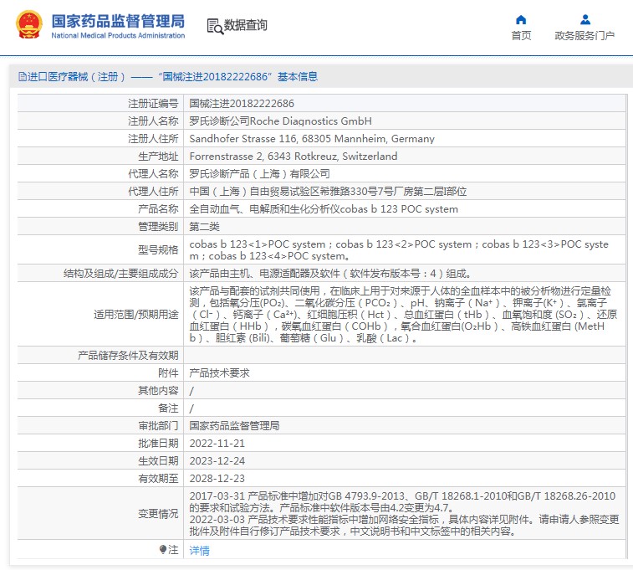This screenshot has width=633, height=570.
Task: Select expiry date 2028-12-23
Action: (217, 478)
